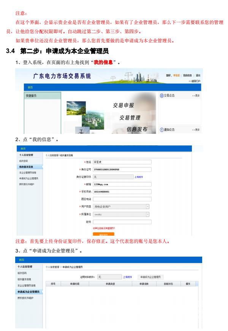Click the 身份证复印件 attachment field
The height and width of the screenshot is (331, 228).
(x=113, y=177)
